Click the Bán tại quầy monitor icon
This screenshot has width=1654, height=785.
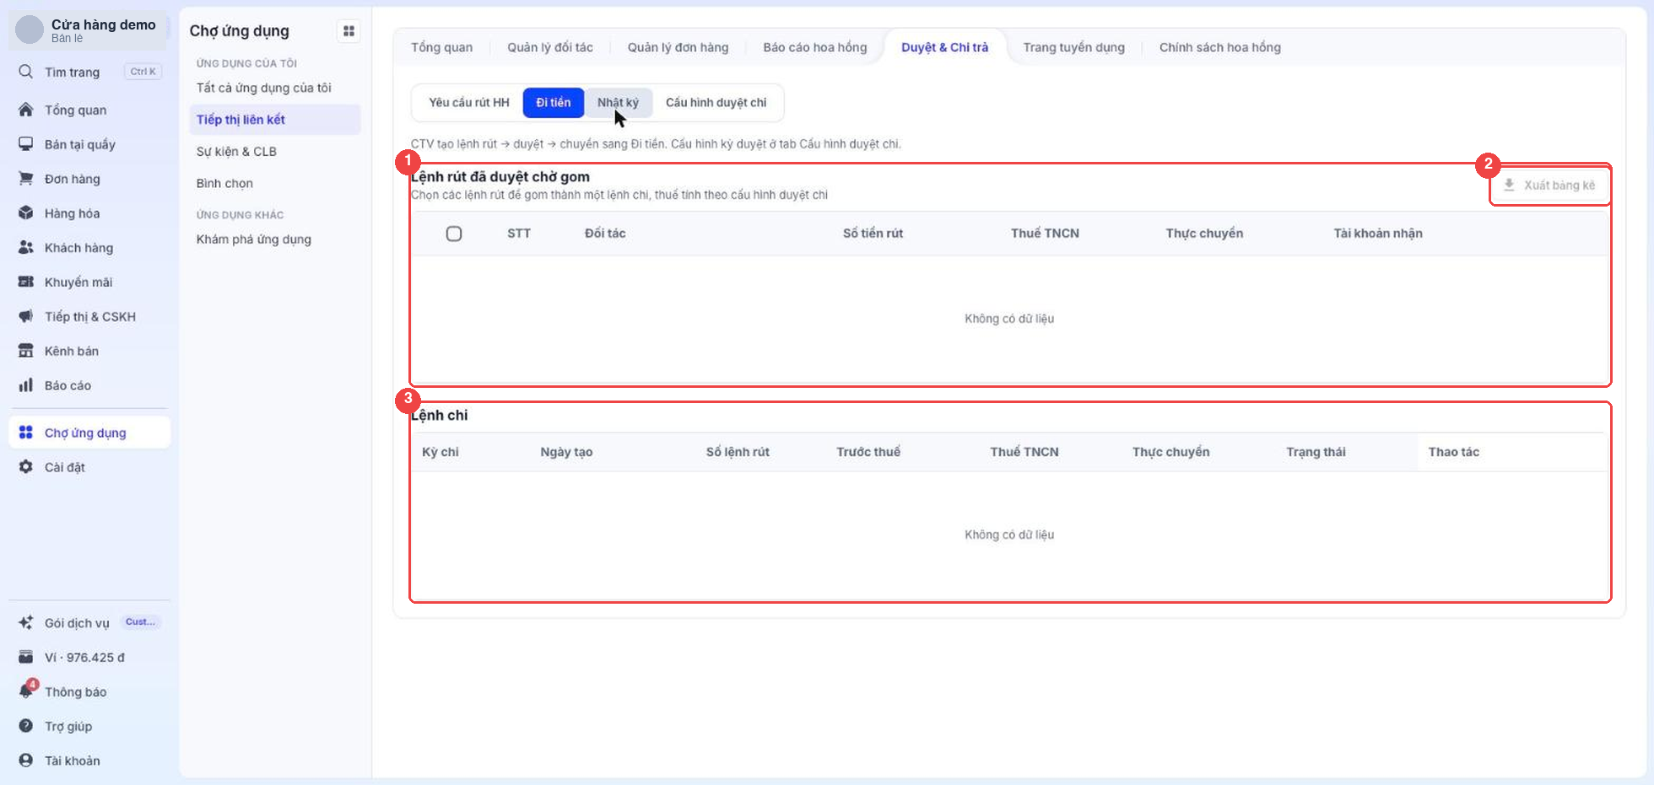pyautogui.click(x=26, y=144)
